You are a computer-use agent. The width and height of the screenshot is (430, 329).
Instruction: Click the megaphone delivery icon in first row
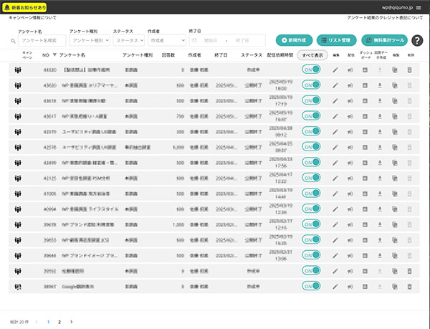click(x=350, y=70)
